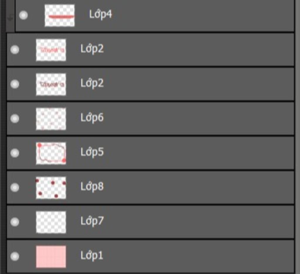Toggle visibility dot of Lớp4 layer
The image size is (300, 274).
(23, 15)
